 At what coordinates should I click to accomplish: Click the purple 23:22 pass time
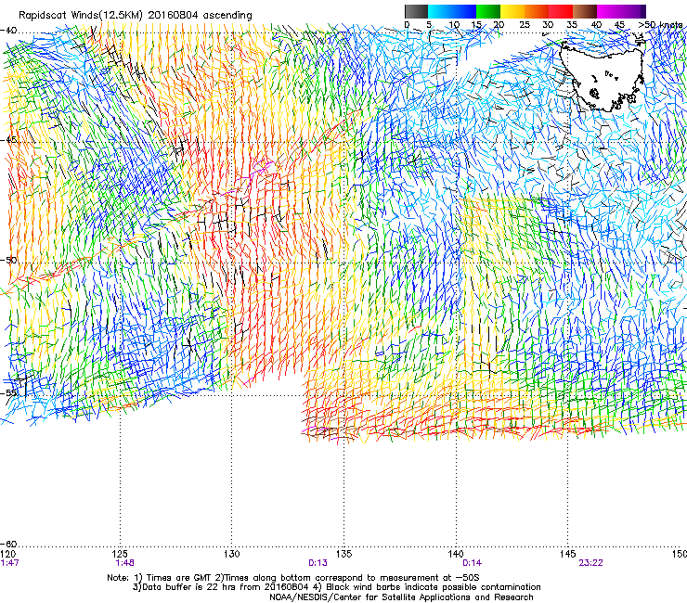coord(590,563)
